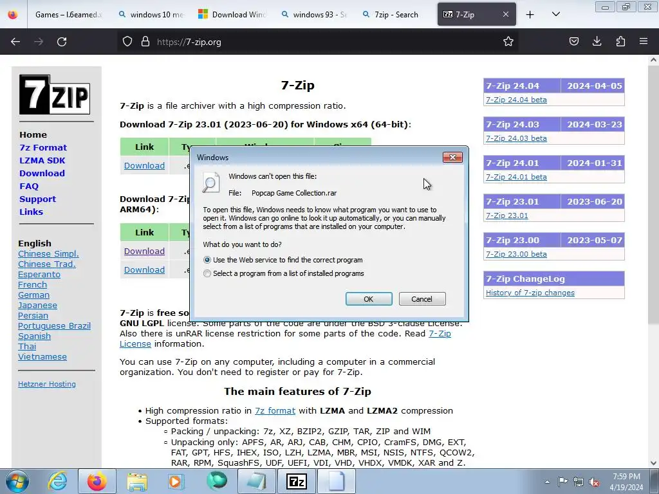
Task: Click Cancel in Windows dialog
Action: (422, 299)
